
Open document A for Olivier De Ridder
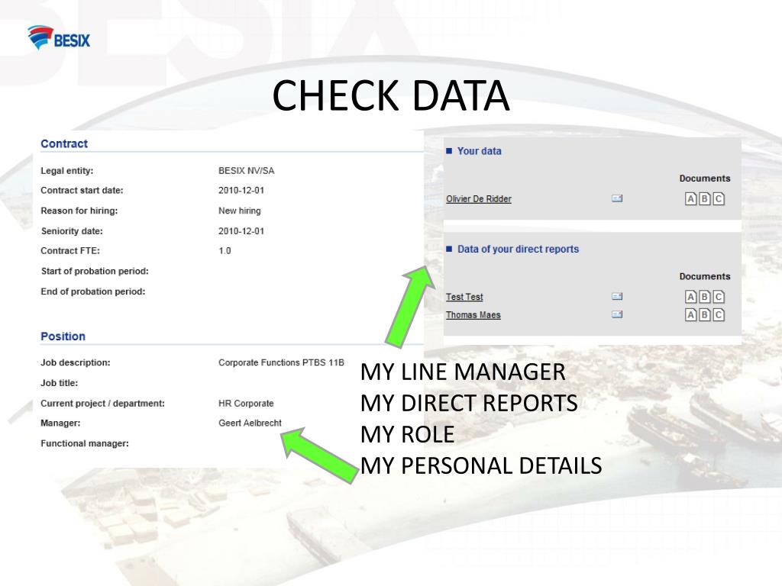click(690, 199)
